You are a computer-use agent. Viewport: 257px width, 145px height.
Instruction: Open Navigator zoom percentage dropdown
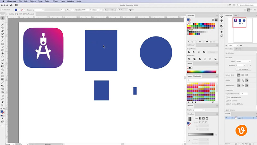pyautogui.click(x=237, y=45)
